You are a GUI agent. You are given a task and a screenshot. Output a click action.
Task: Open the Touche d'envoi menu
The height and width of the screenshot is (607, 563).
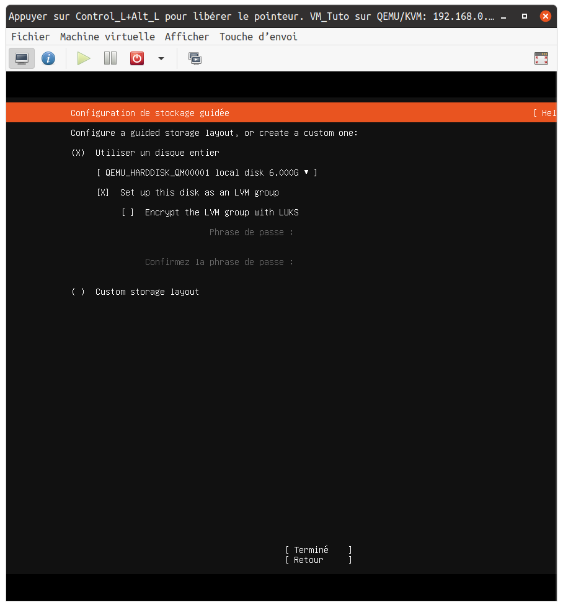[258, 37]
